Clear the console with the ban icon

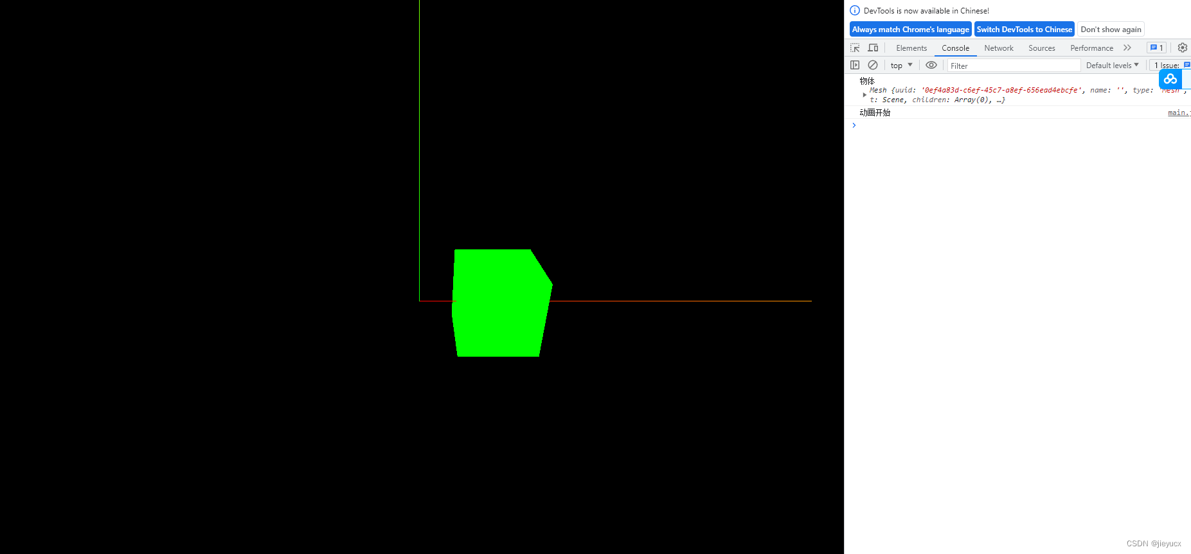[873, 65]
